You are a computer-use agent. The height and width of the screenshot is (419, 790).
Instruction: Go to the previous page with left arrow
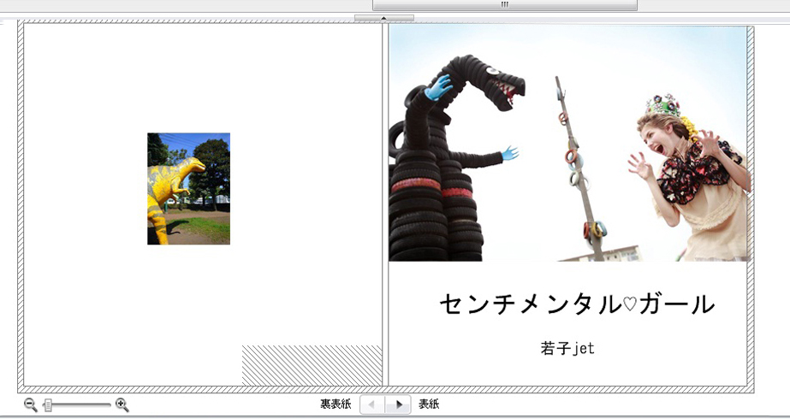(x=372, y=404)
